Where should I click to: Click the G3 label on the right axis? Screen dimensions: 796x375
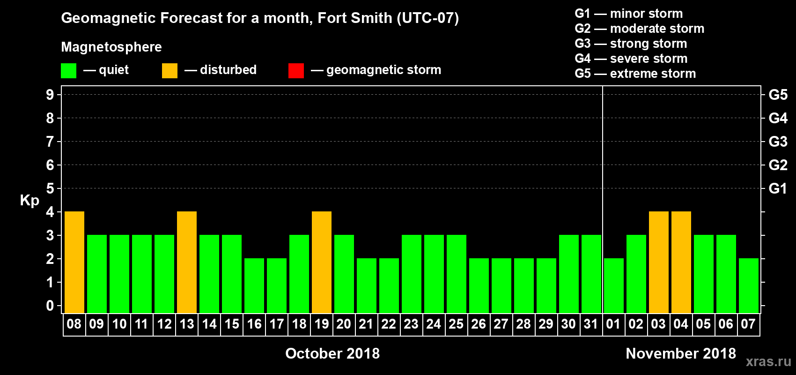pyautogui.click(x=778, y=142)
